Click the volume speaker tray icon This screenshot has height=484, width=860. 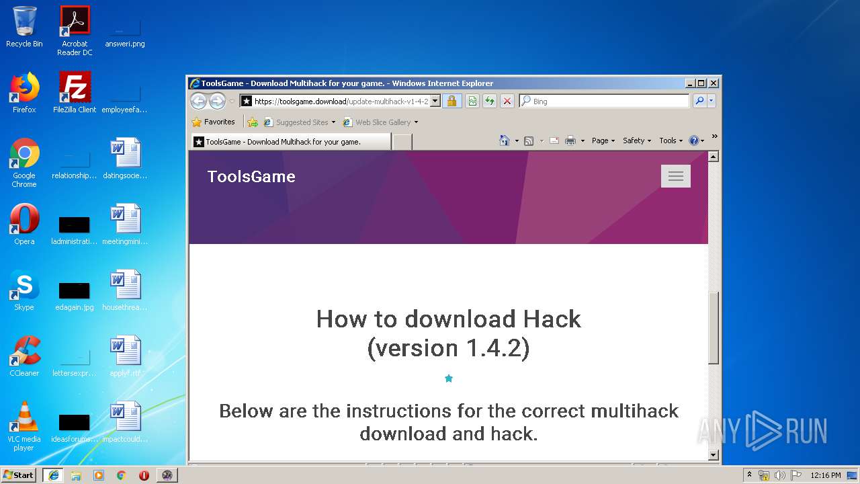pos(780,475)
